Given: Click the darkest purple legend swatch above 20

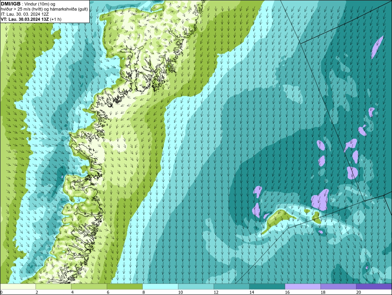Looking at the screenshot, I should (x=374, y=286).
